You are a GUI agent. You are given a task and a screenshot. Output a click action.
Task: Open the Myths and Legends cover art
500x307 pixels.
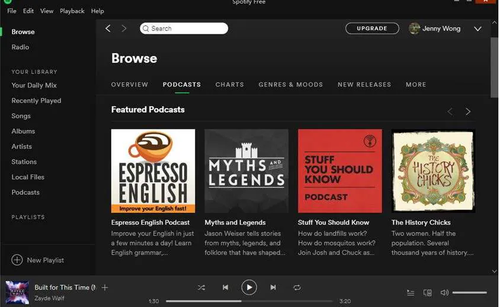246,171
